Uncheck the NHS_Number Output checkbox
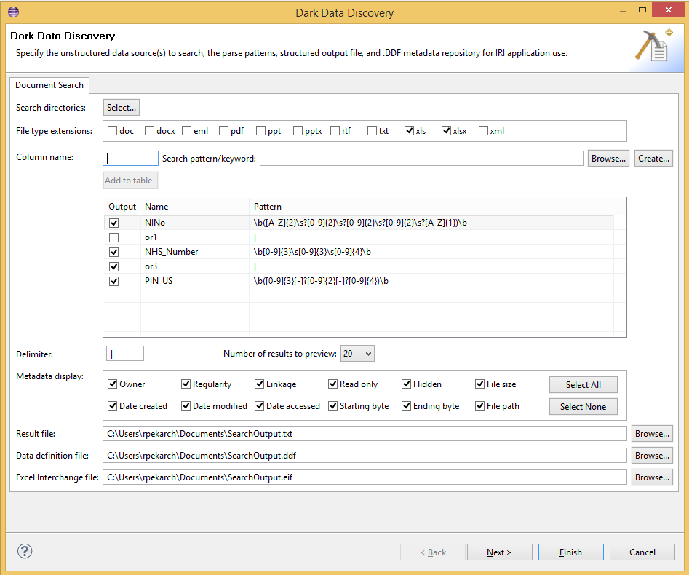 [x=113, y=251]
